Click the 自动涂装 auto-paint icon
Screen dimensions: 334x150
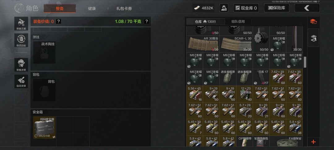pos(21,81)
